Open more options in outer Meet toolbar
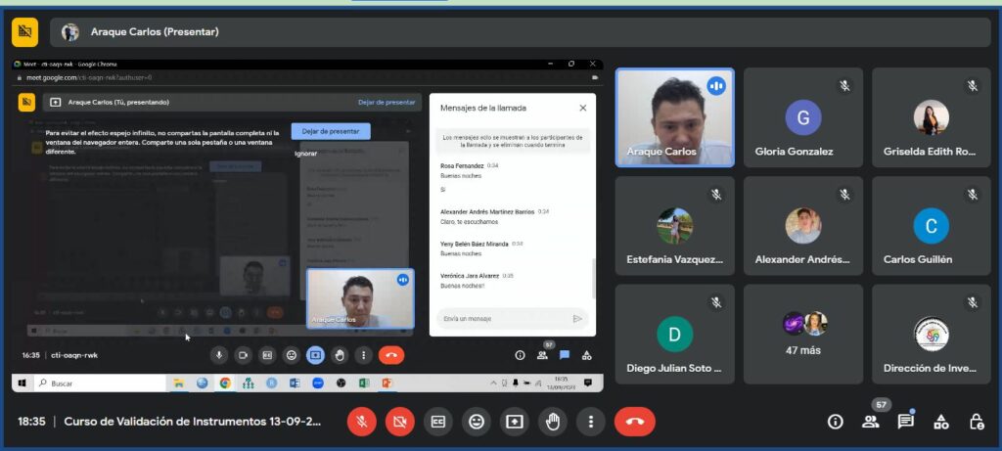 [590, 422]
